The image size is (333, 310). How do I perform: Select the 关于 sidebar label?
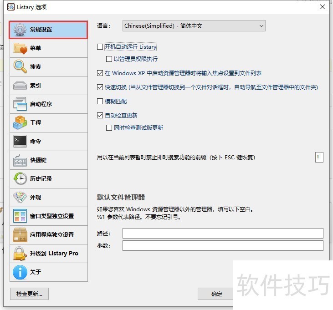point(36,272)
